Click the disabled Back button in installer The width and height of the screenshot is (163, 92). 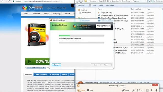[x=95, y=65]
